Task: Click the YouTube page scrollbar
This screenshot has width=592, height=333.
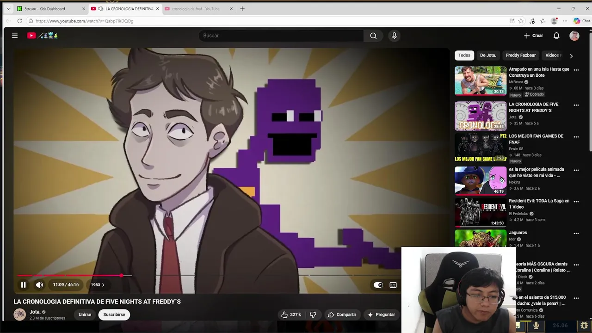Action: coord(590,92)
